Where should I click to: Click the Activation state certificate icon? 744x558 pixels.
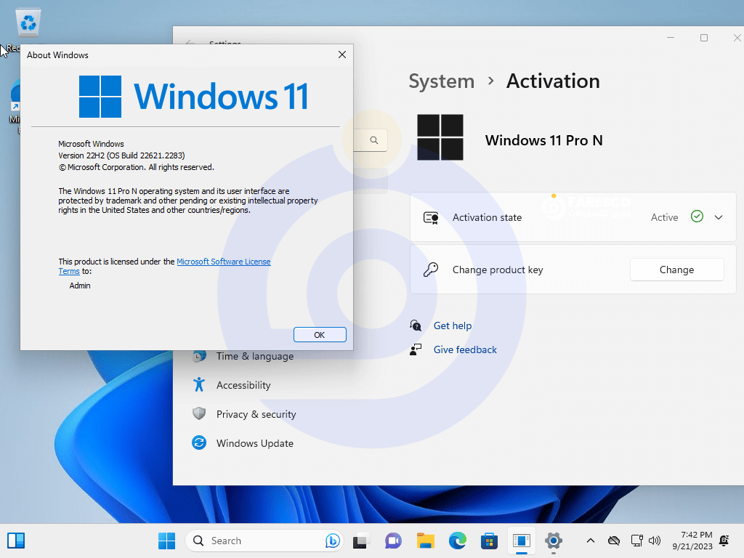431,217
